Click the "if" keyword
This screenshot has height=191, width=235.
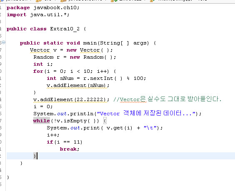click(x=50, y=142)
